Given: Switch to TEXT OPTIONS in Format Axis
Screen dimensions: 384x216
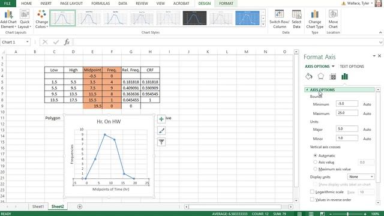Looking at the screenshot, I should [352, 67].
